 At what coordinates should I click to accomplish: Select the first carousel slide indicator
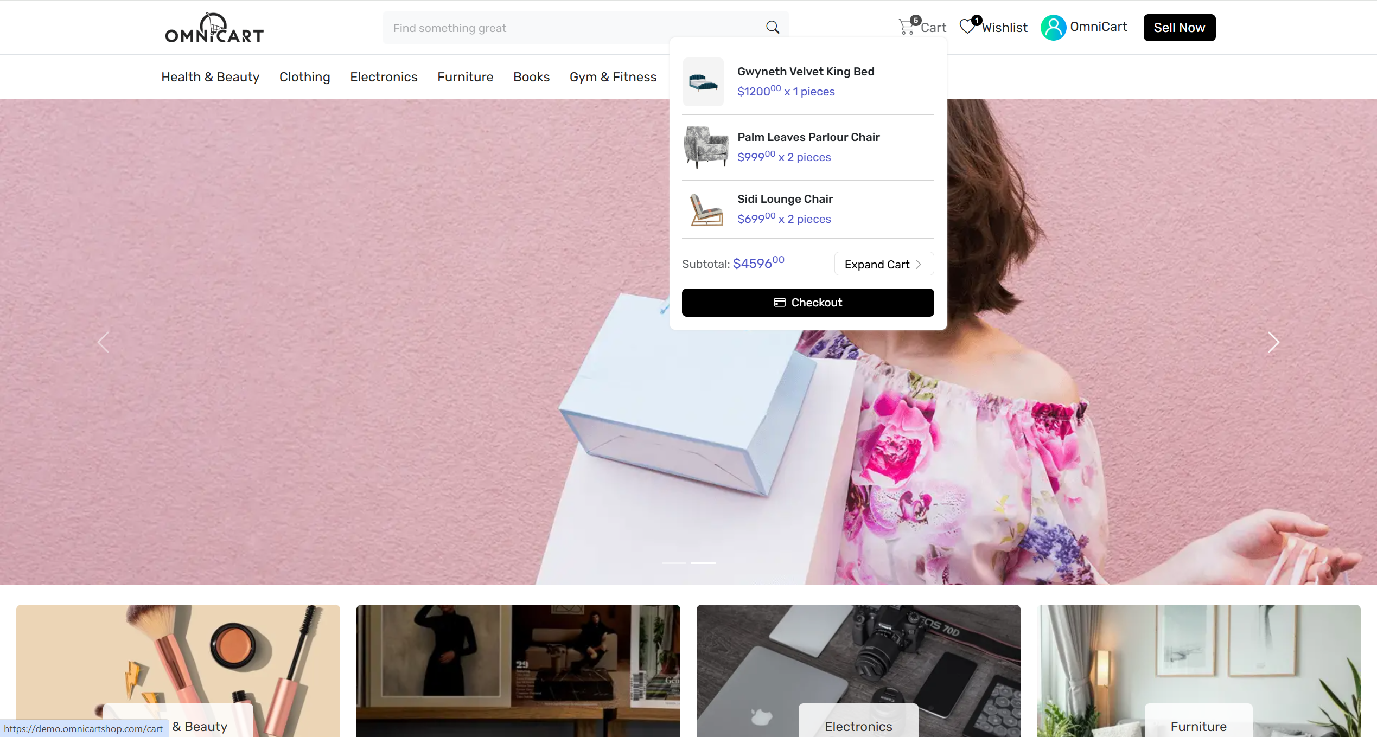(674, 563)
